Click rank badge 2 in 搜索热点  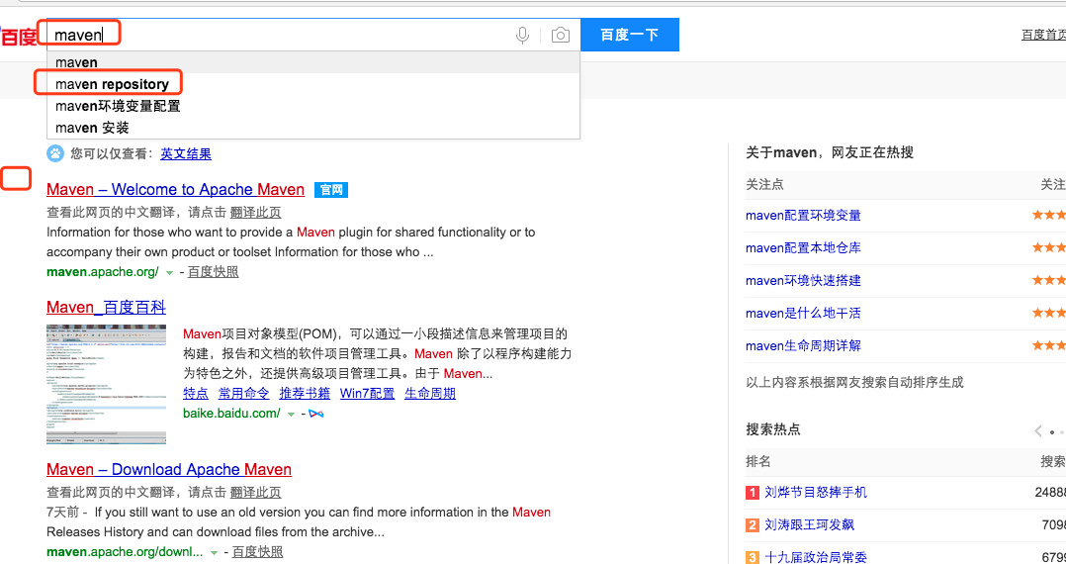tap(752, 525)
